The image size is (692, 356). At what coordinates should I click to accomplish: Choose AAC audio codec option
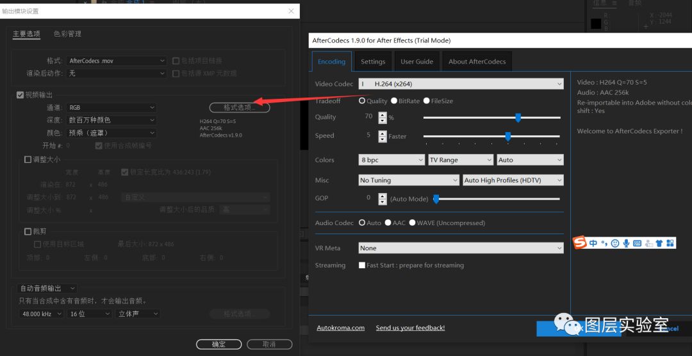click(x=388, y=223)
